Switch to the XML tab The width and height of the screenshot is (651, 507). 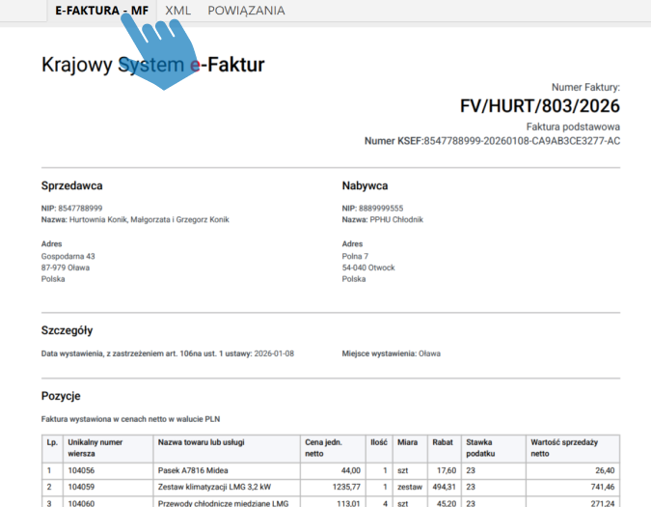[177, 11]
